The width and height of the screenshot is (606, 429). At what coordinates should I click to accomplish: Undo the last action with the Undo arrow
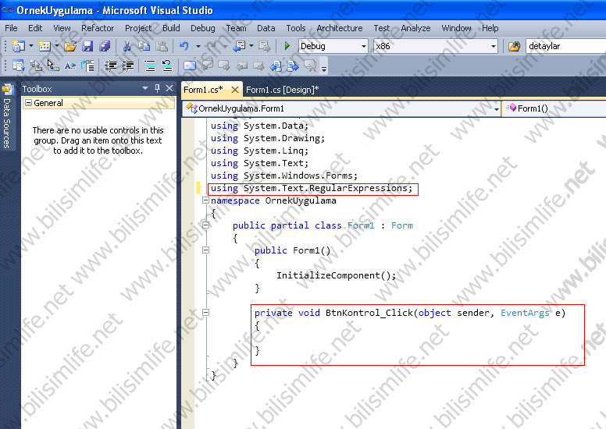(184, 46)
